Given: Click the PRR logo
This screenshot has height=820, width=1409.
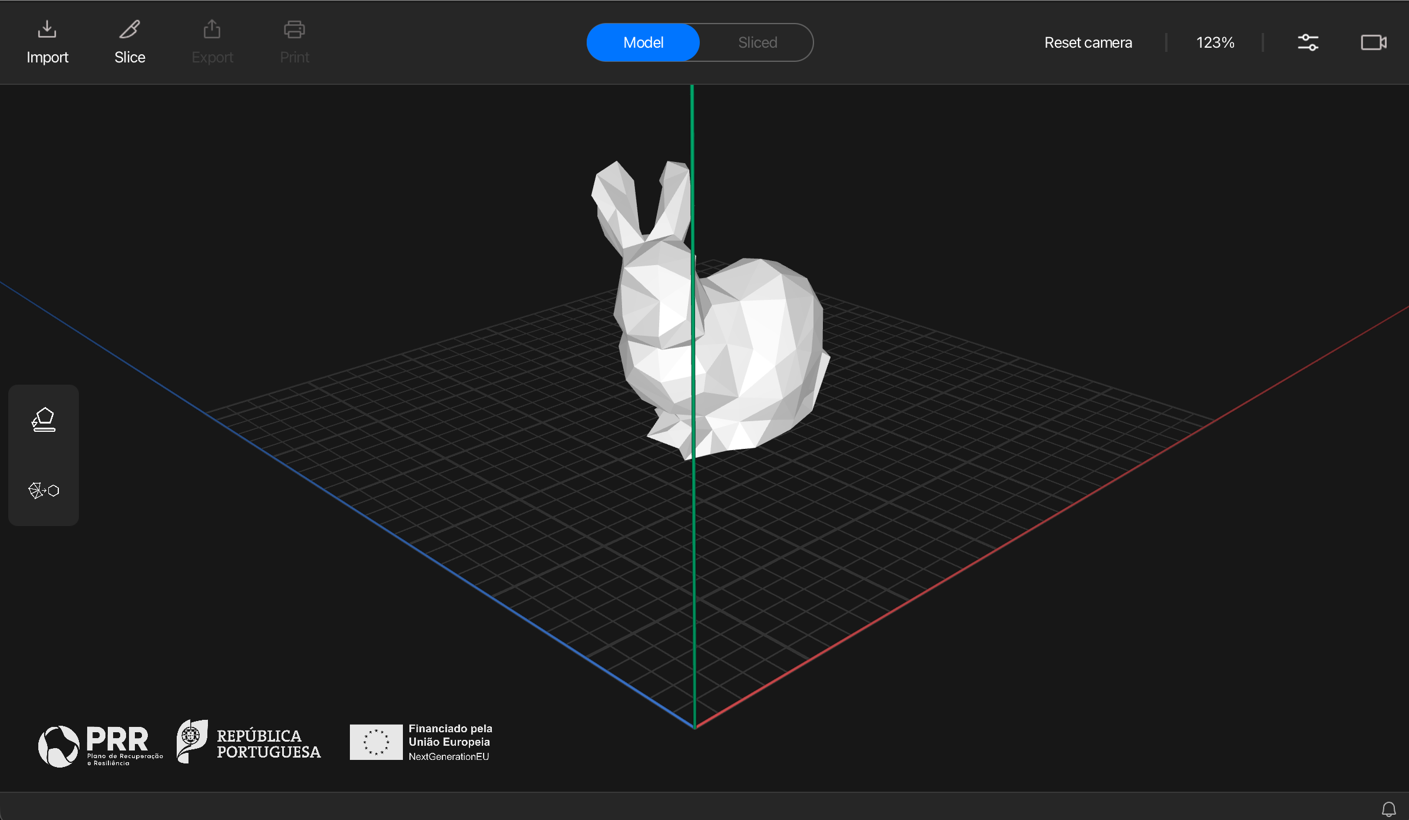Looking at the screenshot, I should [x=100, y=746].
